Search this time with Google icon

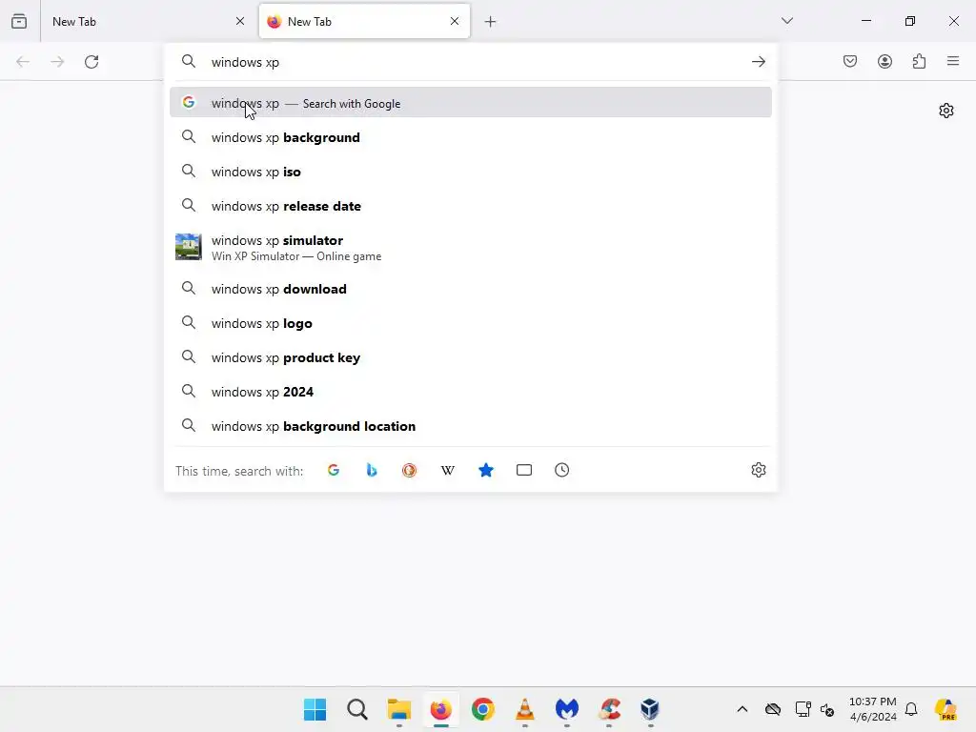[334, 470]
